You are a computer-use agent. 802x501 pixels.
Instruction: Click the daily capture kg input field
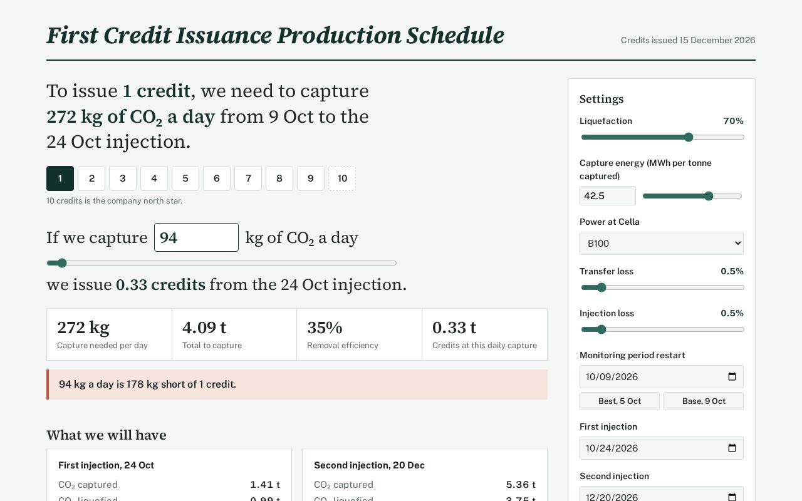[x=196, y=237]
